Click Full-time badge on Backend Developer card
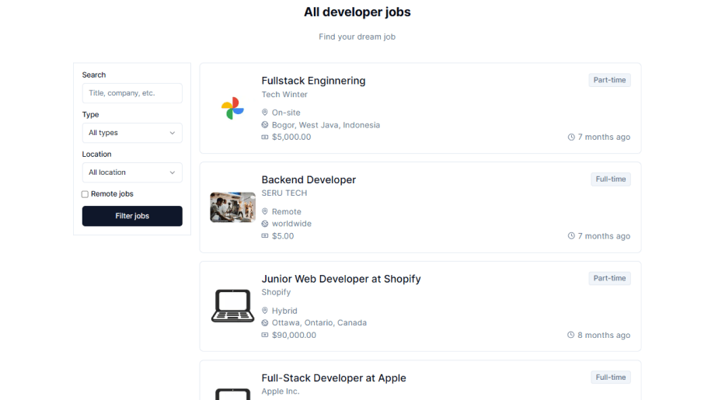701x400 pixels. coord(611,179)
